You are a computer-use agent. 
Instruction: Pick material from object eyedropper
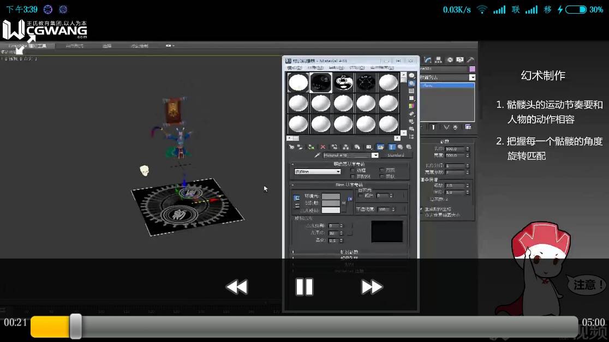click(317, 155)
